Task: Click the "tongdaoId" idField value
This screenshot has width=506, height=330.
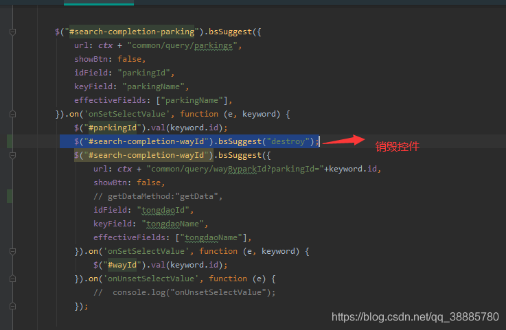Action: coord(163,210)
